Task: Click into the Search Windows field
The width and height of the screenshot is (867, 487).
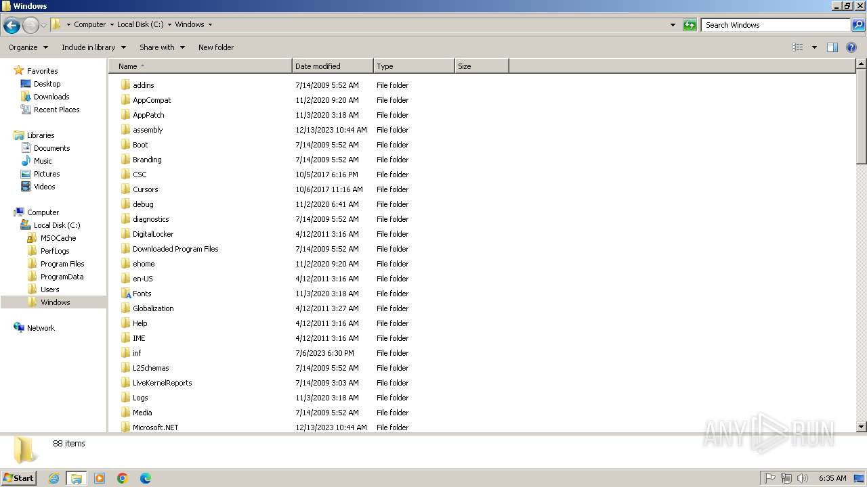Action: pyautogui.click(x=776, y=25)
